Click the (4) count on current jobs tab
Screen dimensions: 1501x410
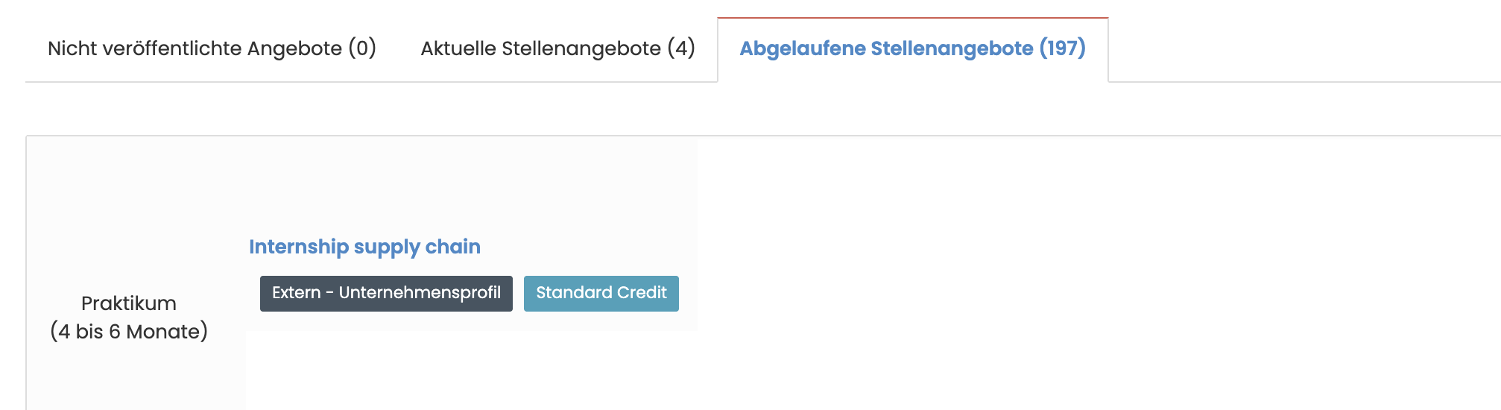pos(681,48)
